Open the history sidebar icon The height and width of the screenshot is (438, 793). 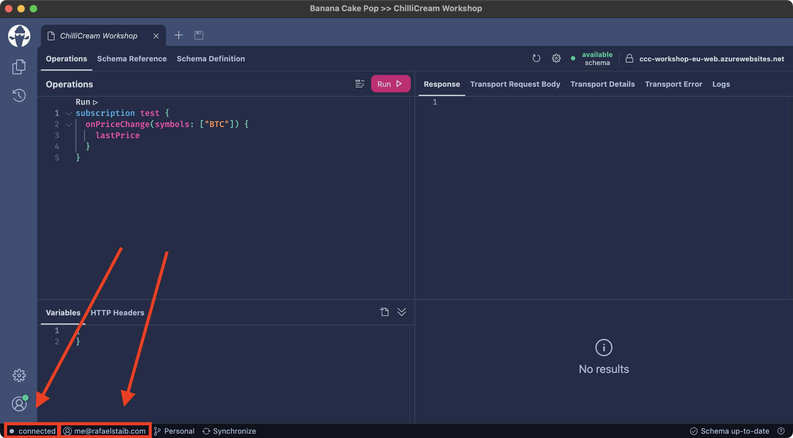[x=19, y=95]
